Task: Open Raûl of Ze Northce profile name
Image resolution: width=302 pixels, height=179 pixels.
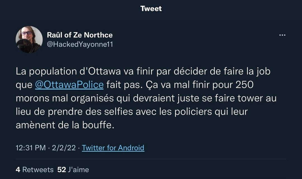Action: pos(80,35)
